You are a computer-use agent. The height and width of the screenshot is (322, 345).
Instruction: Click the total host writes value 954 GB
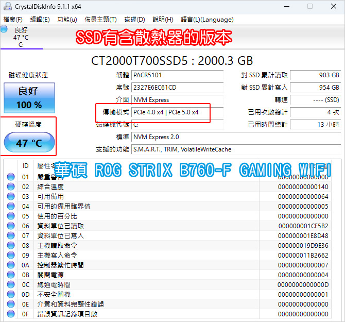pos(316,88)
